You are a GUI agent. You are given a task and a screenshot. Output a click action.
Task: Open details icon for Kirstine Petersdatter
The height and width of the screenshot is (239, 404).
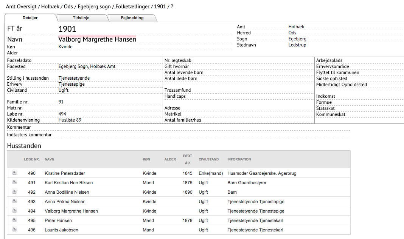coord(14,173)
